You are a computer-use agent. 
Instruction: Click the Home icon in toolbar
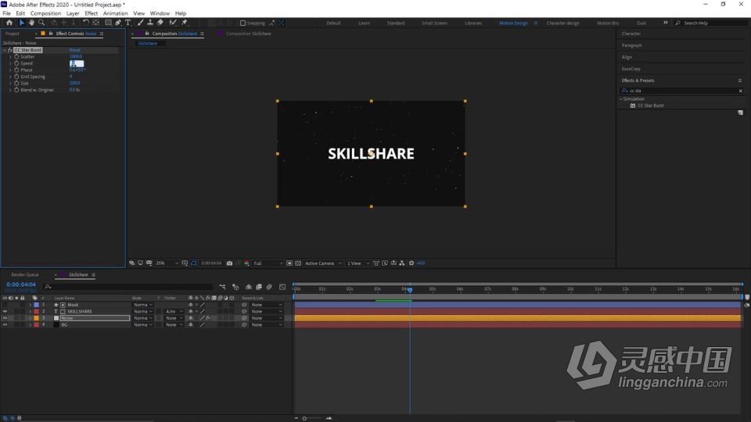coord(7,23)
